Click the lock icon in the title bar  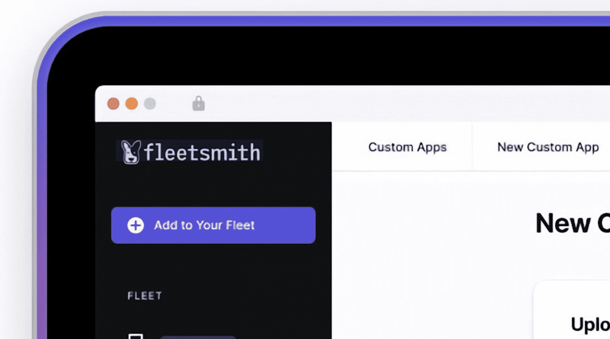(x=198, y=104)
